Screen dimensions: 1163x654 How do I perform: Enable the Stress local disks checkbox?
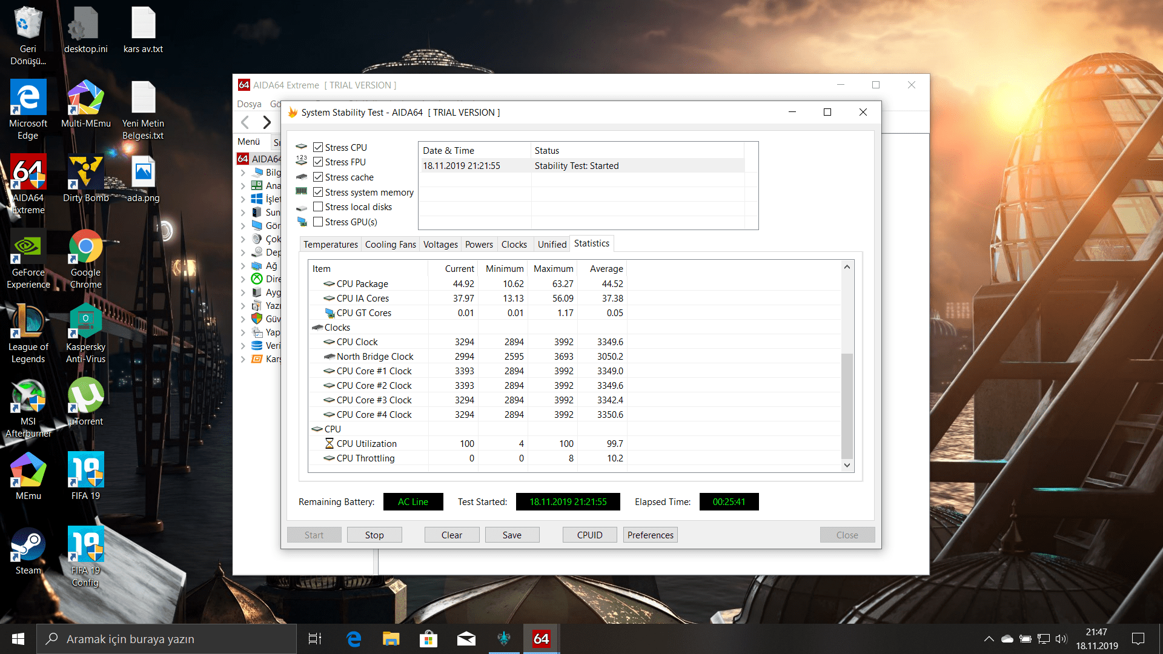point(318,206)
